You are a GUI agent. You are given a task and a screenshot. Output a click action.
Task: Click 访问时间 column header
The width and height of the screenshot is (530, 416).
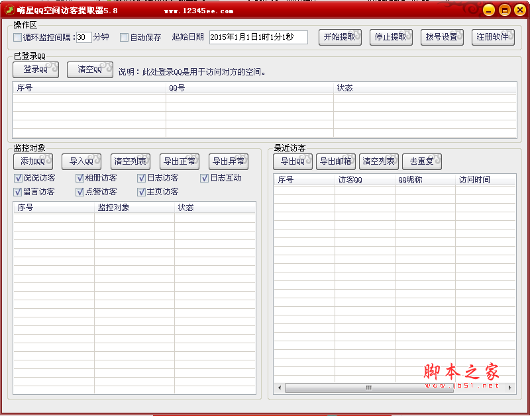(x=486, y=180)
